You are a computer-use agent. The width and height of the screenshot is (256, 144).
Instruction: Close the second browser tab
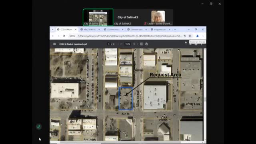coord(99,30)
